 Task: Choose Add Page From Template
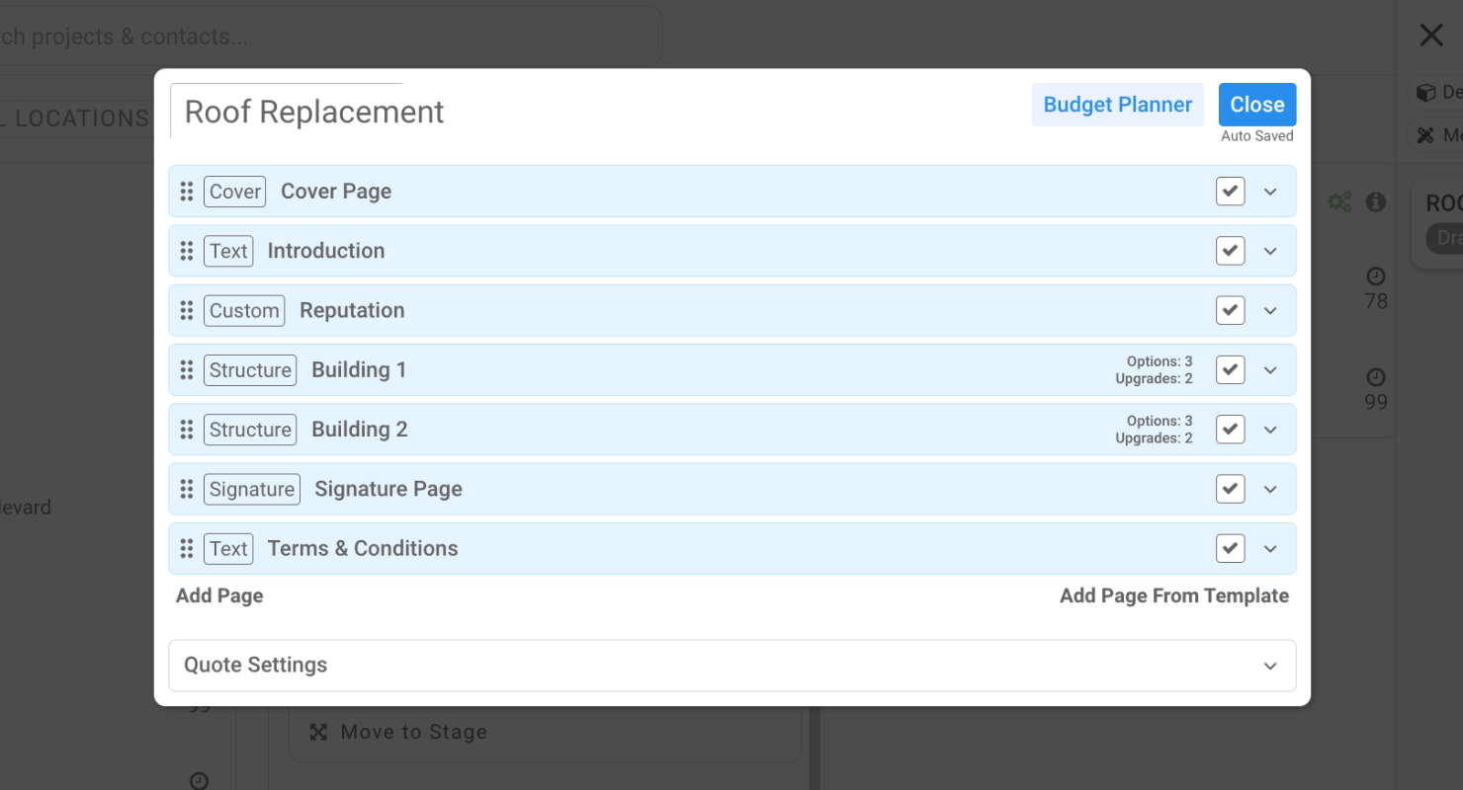tap(1173, 595)
